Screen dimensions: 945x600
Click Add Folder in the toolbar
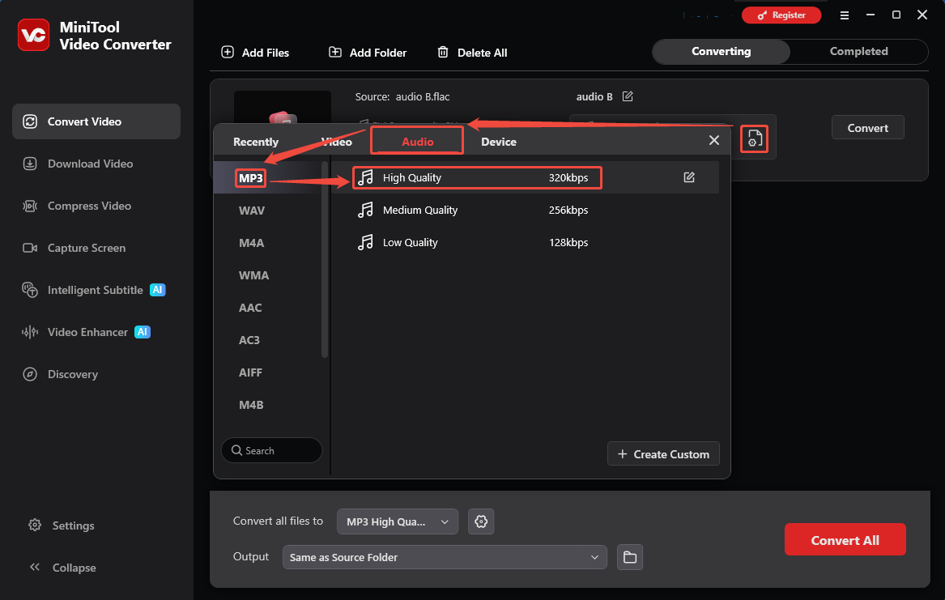(x=368, y=53)
